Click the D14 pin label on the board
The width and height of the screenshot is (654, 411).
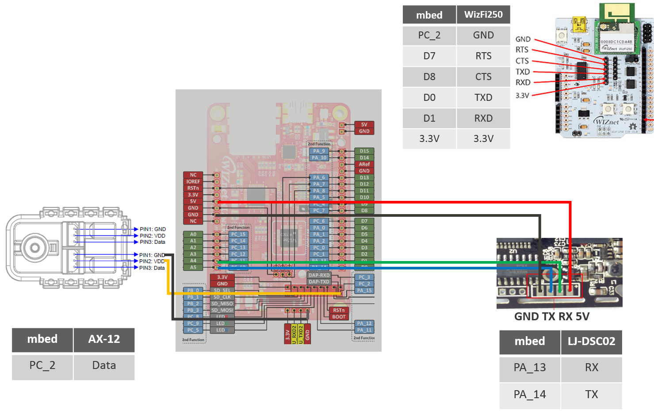coord(364,157)
